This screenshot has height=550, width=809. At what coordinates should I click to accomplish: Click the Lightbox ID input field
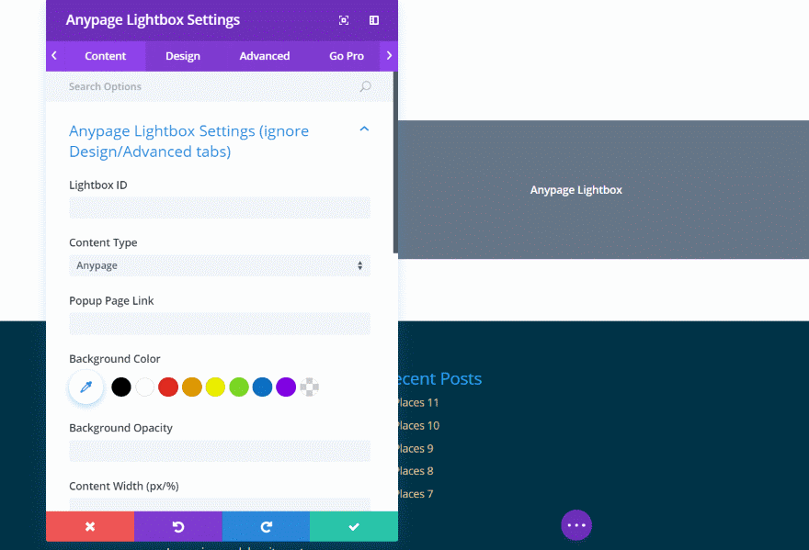pos(220,208)
